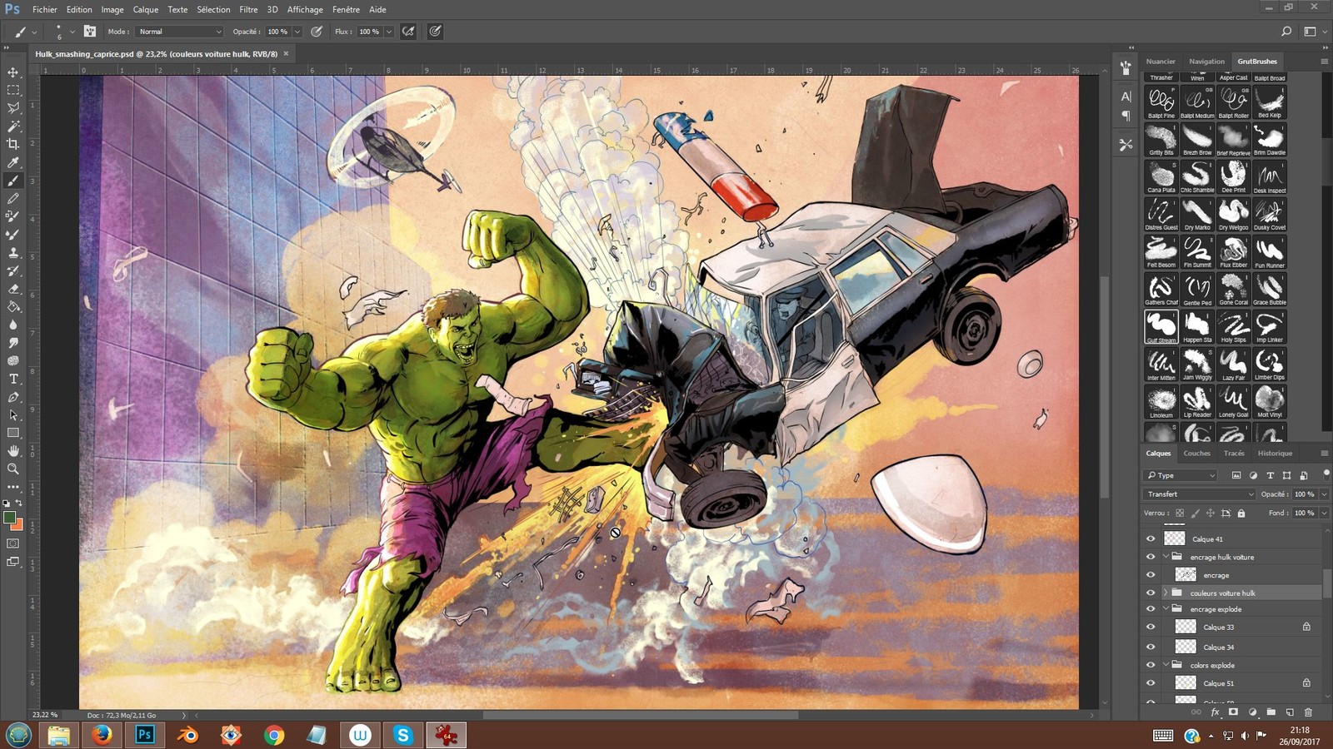This screenshot has height=749, width=1333.
Task: Click the foreground green color swatch
Action: (x=10, y=518)
